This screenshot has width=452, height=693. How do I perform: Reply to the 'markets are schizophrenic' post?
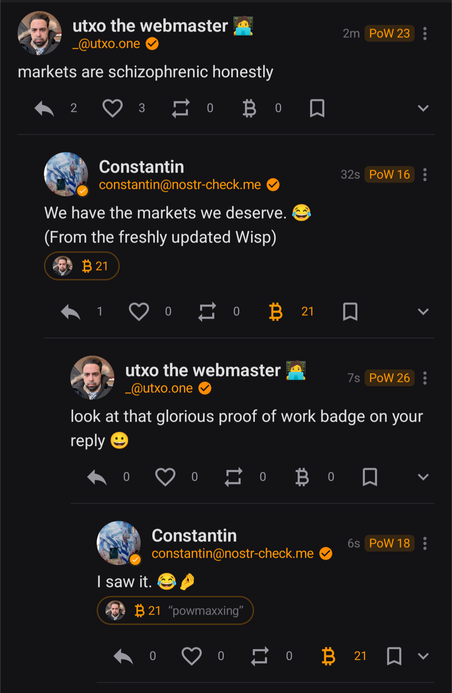tap(44, 108)
